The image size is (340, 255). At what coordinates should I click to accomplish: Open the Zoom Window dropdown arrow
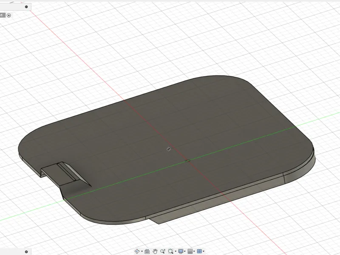176,252
